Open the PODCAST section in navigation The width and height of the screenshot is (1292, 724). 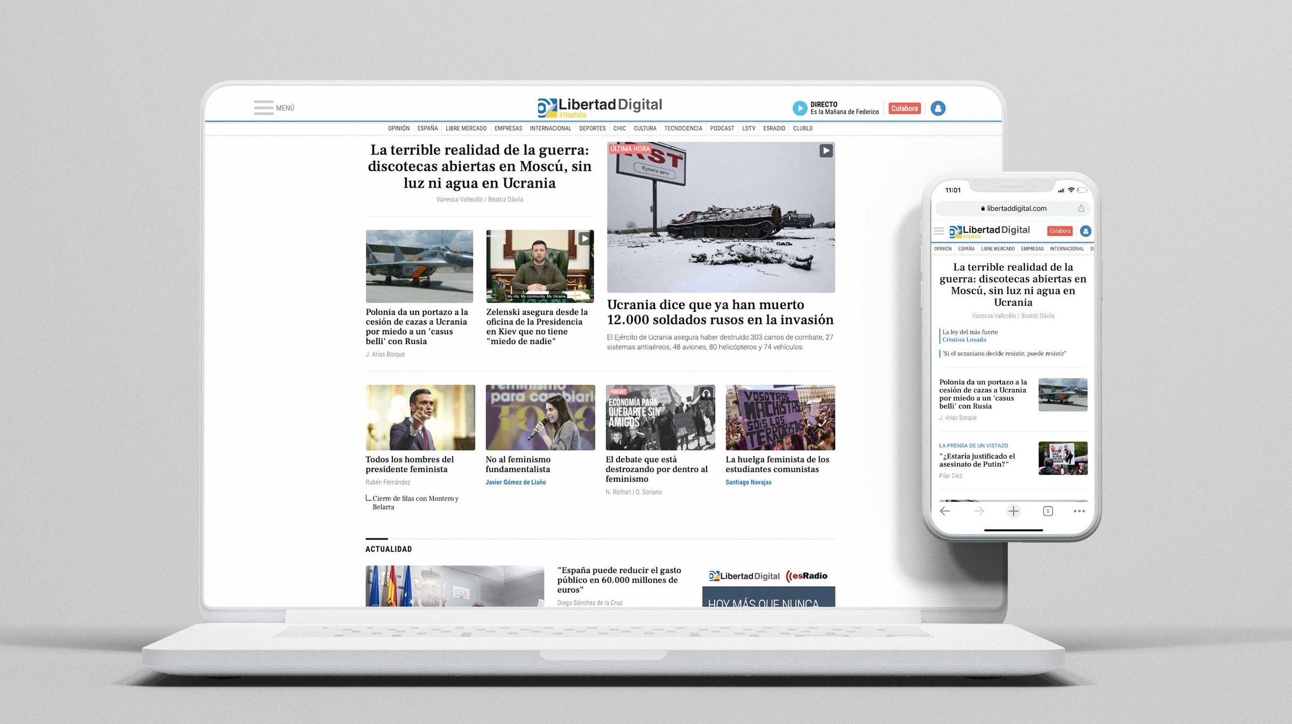pyautogui.click(x=722, y=129)
